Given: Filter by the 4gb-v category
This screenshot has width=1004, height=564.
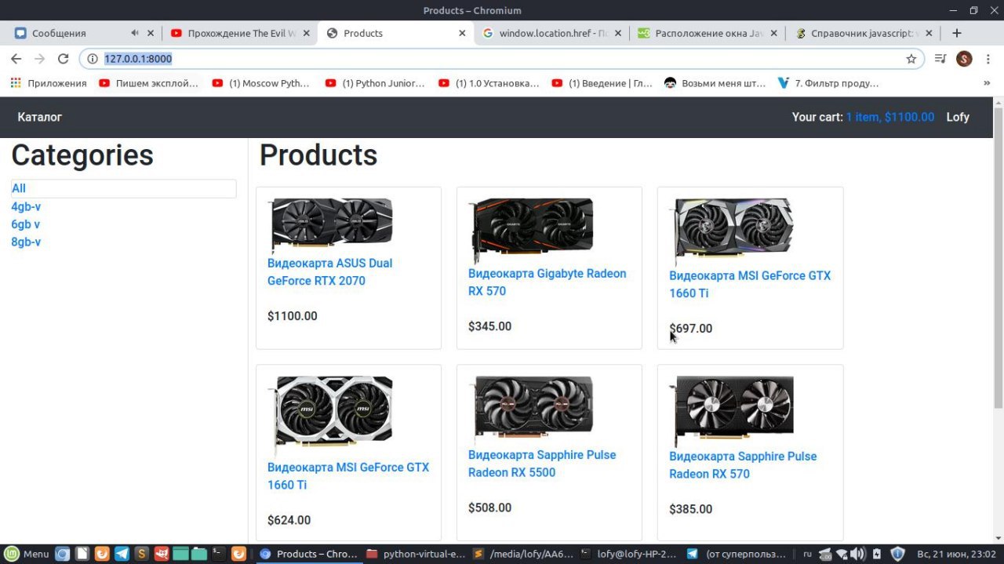Looking at the screenshot, I should [x=26, y=206].
